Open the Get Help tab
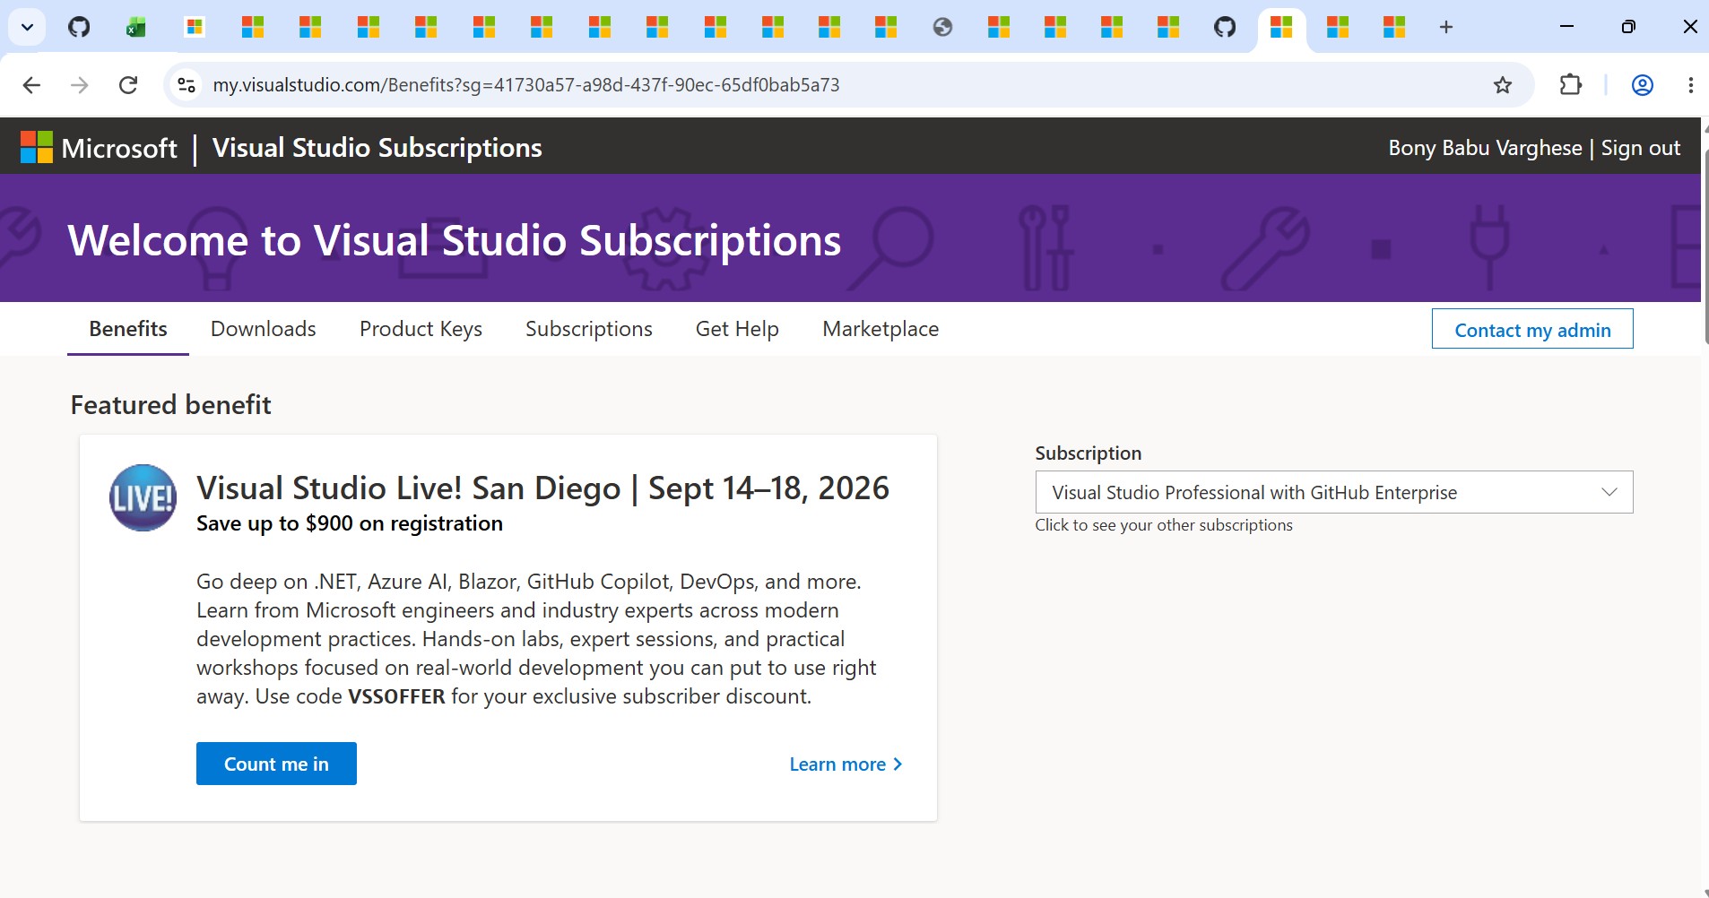Image resolution: width=1709 pixels, height=898 pixels. 737,329
